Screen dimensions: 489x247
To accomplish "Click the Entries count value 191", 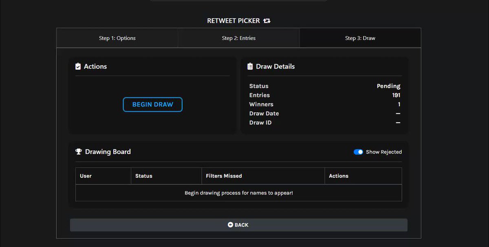I will click(x=396, y=95).
